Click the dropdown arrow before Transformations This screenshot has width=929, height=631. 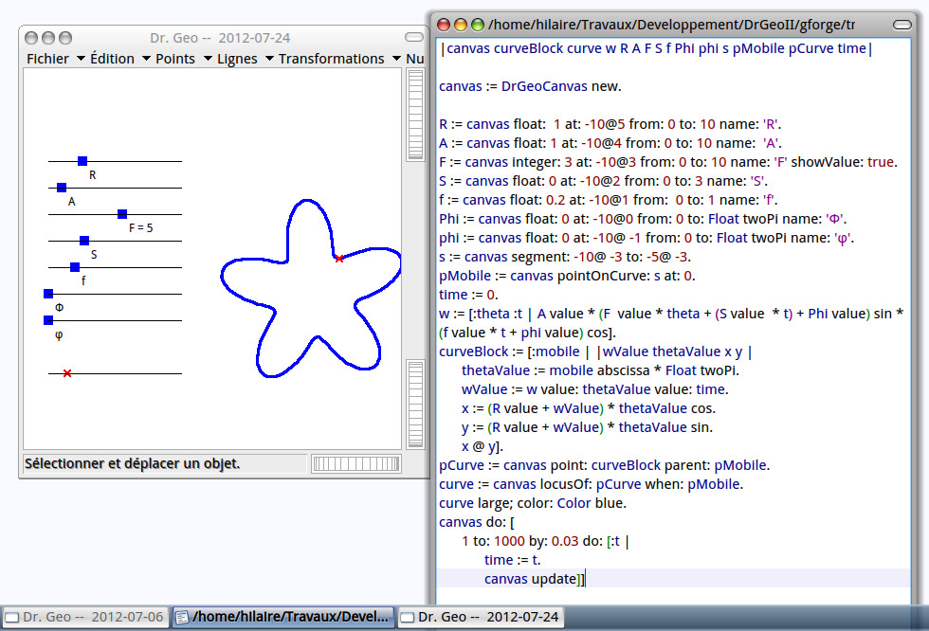269,59
